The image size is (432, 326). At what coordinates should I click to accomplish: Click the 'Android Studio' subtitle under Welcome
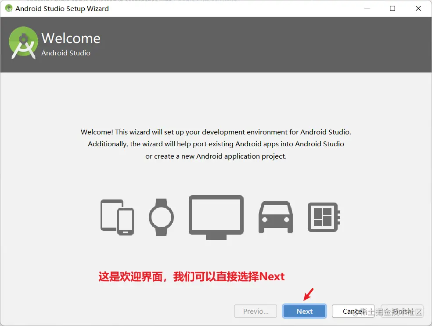(66, 53)
